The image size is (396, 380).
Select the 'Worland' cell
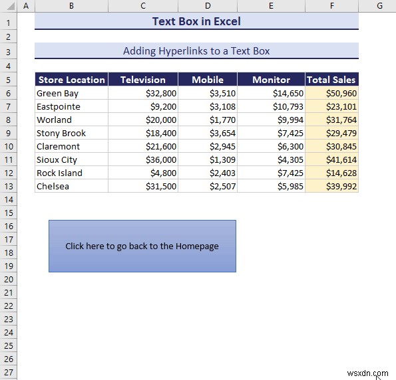pyautogui.click(x=71, y=120)
